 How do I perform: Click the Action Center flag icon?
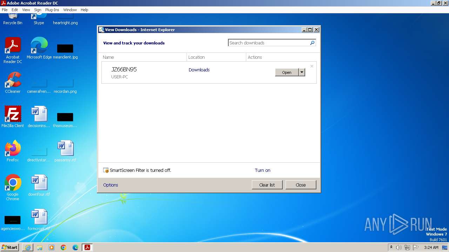(x=416, y=247)
